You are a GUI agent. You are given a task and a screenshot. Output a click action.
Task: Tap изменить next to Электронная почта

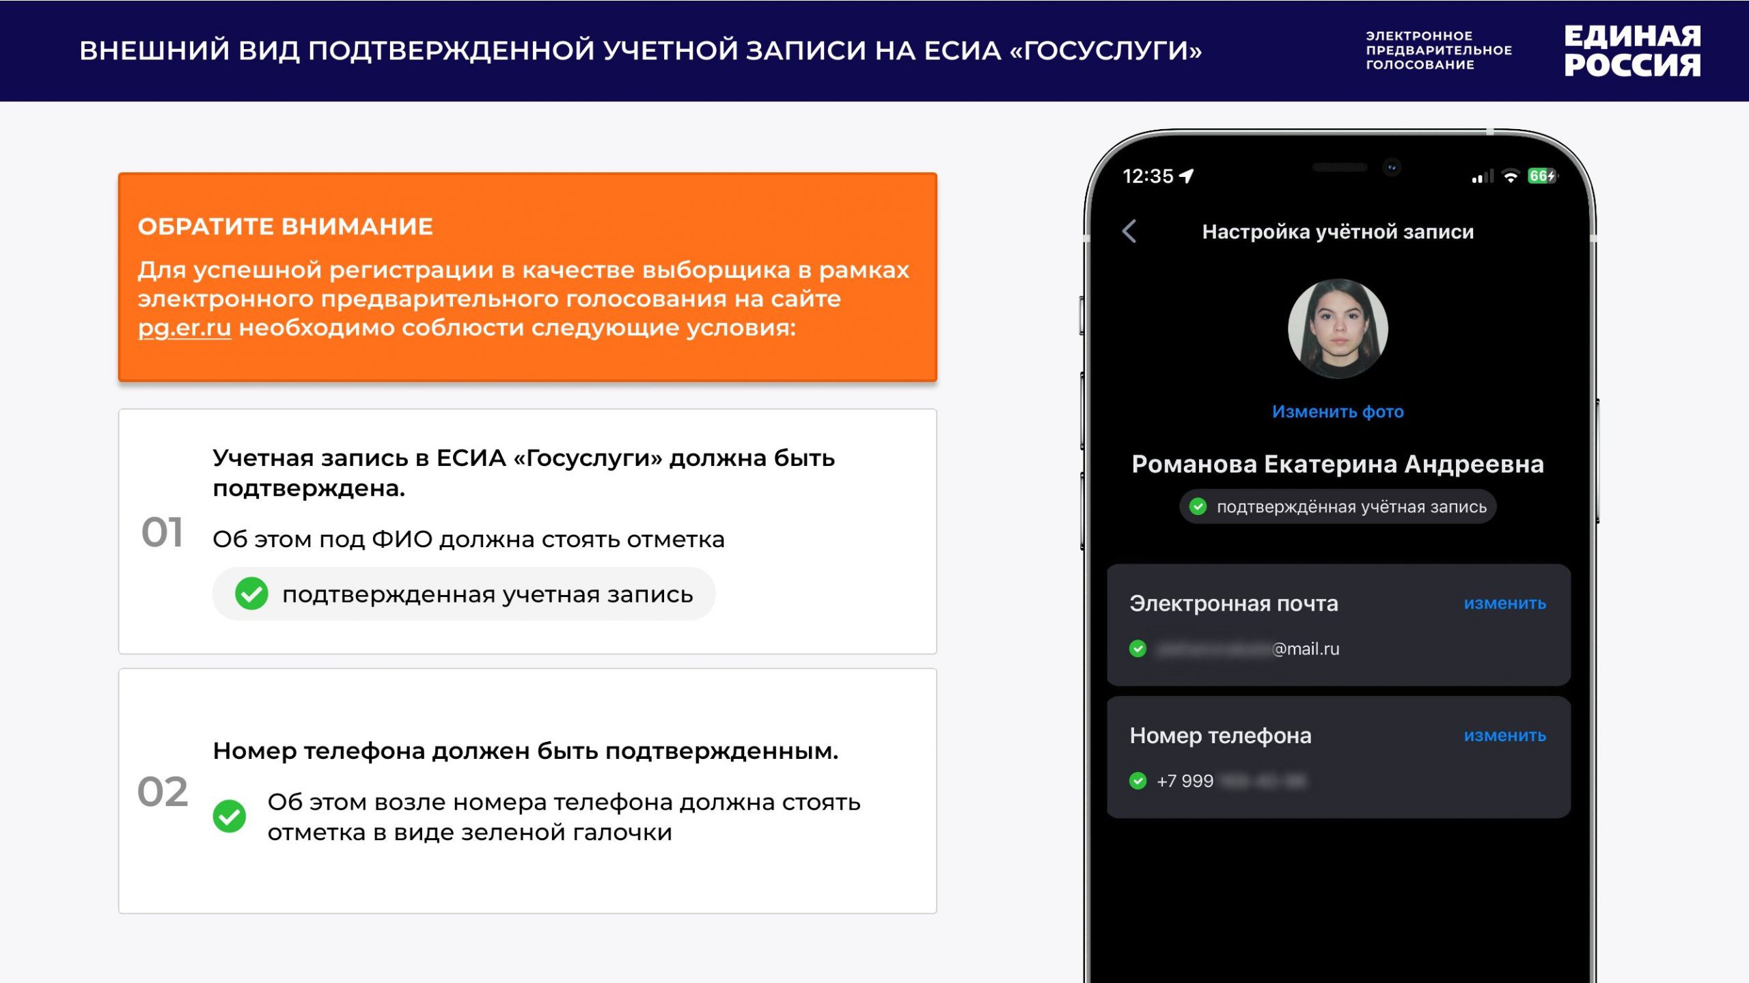pos(1504,603)
